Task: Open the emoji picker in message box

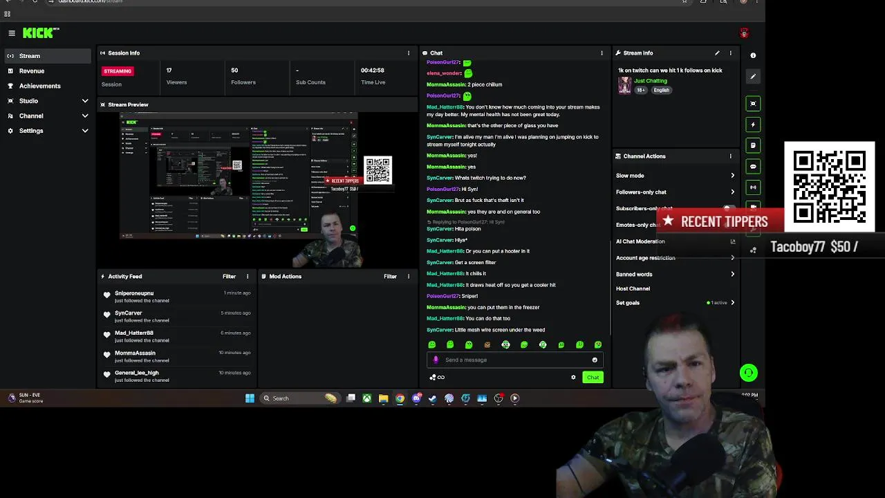Action: click(595, 360)
